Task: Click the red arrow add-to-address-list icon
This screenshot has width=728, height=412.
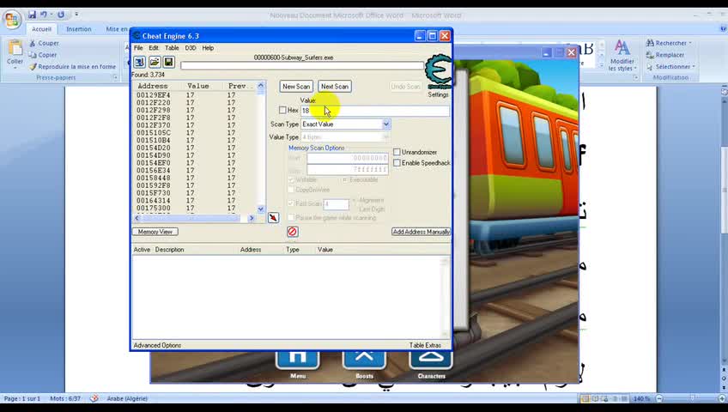Action: (274, 218)
